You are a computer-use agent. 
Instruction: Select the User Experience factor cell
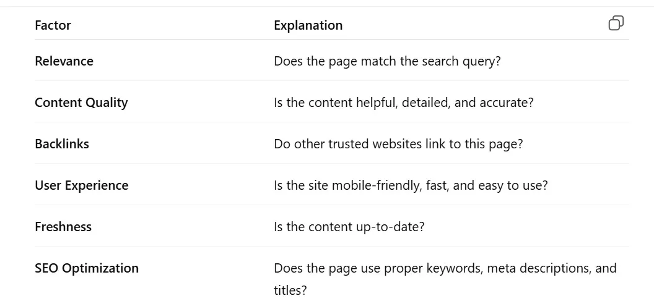point(82,185)
